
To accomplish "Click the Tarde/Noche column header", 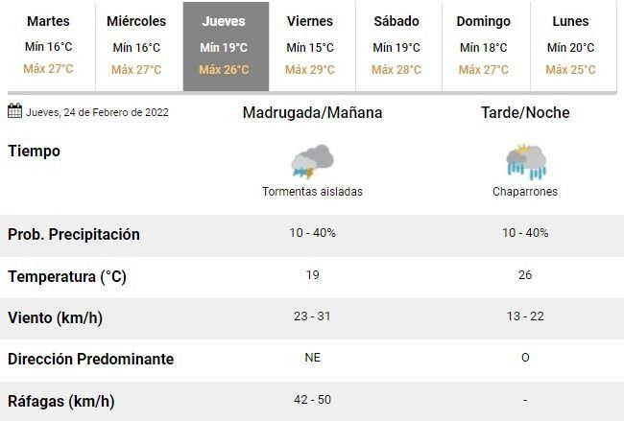I will point(525,112).
